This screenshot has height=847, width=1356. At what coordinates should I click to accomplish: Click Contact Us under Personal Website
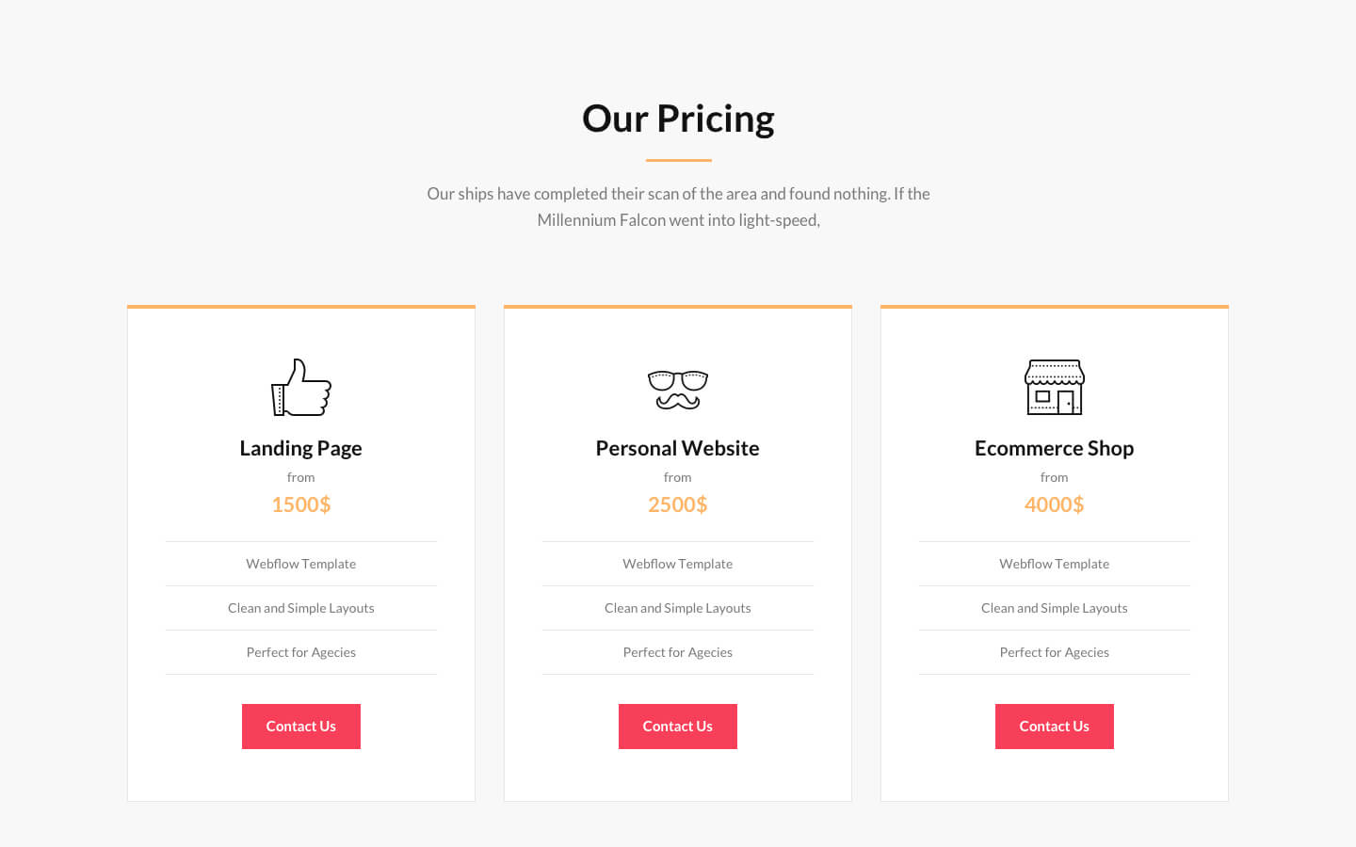(678, 726)
